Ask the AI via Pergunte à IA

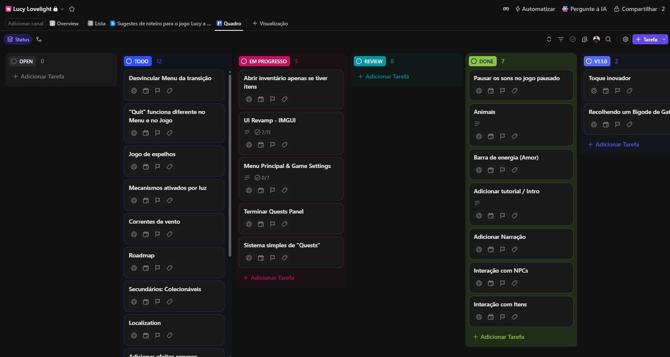click(x=584, y=9)
